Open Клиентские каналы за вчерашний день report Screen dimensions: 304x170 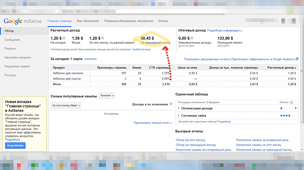click(x=262, y=140)
